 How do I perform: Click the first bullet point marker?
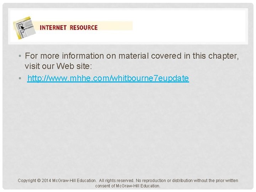[20, 56]
